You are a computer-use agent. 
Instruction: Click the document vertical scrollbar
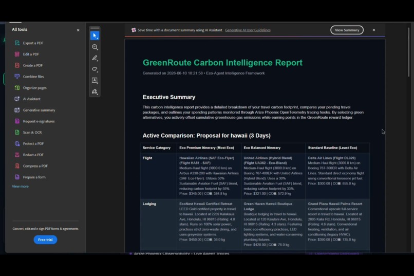pos(408,52)
